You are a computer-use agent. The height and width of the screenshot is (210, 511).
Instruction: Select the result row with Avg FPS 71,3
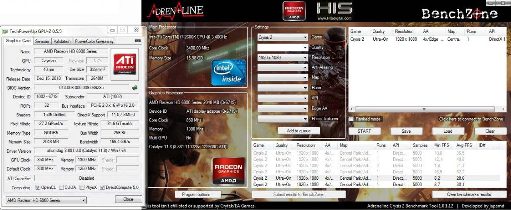coord(376,165)
